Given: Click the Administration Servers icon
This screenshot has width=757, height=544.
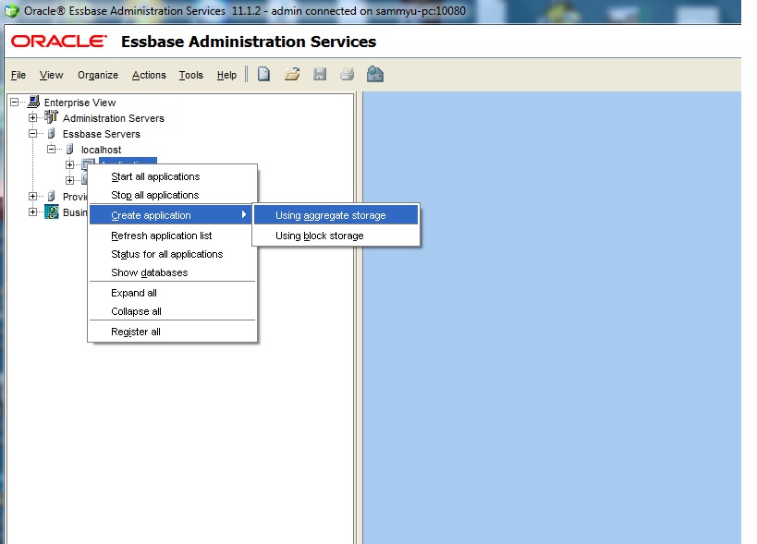Looking at the screenshot, I should pyautogui.click(x=51, y=117).
